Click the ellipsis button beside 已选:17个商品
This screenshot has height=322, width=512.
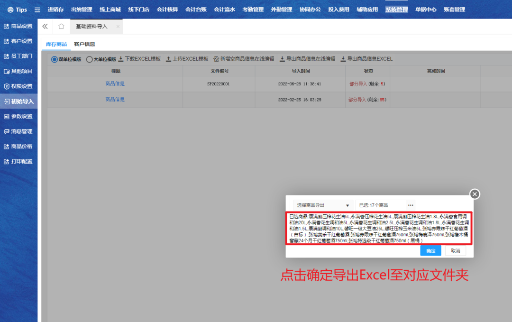[411, 205]
